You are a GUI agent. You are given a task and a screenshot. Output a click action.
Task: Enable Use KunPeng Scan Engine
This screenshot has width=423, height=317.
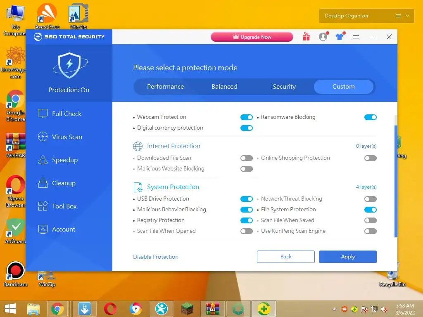[x=371, y=231]
